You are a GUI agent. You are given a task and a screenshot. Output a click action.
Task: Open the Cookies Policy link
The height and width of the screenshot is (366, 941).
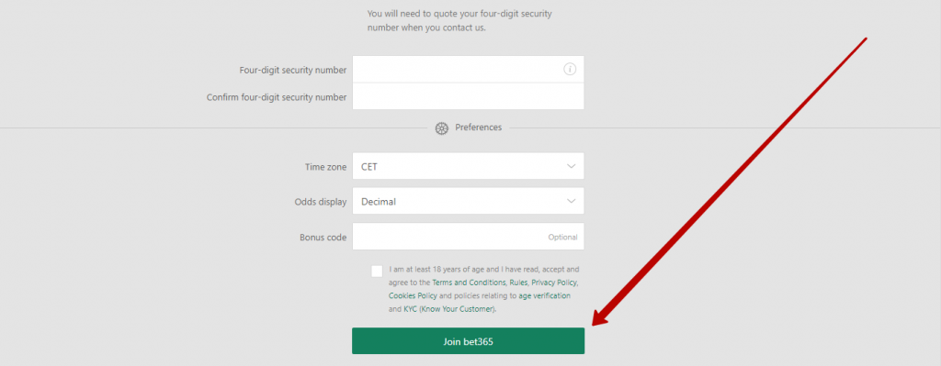click(x=413, y=296)
